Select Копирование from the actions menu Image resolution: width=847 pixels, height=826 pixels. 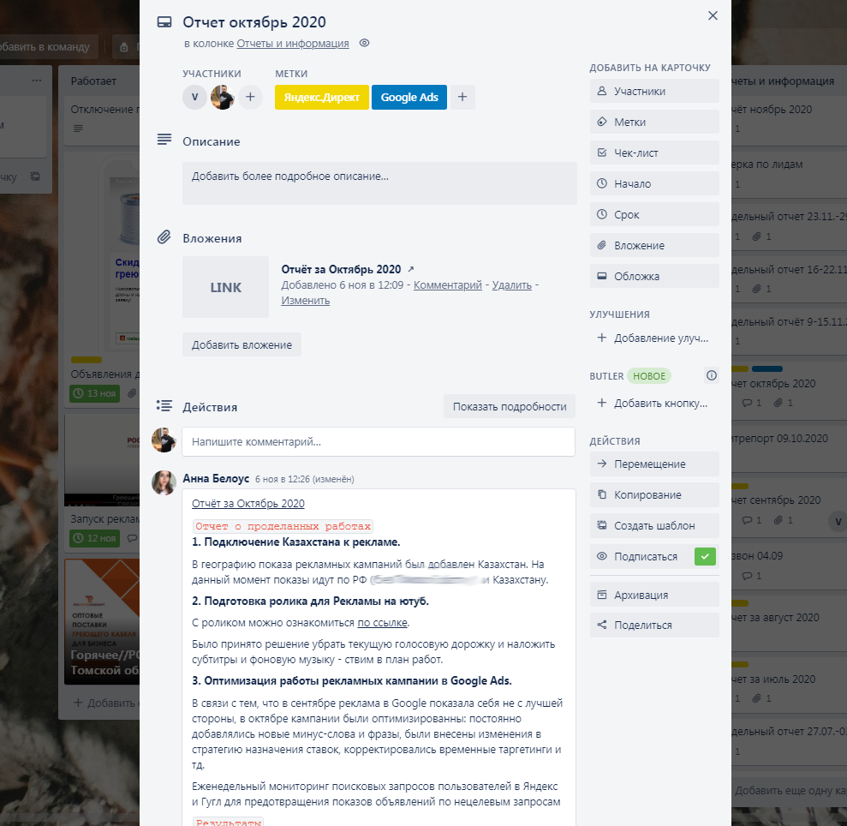(654, 494)
